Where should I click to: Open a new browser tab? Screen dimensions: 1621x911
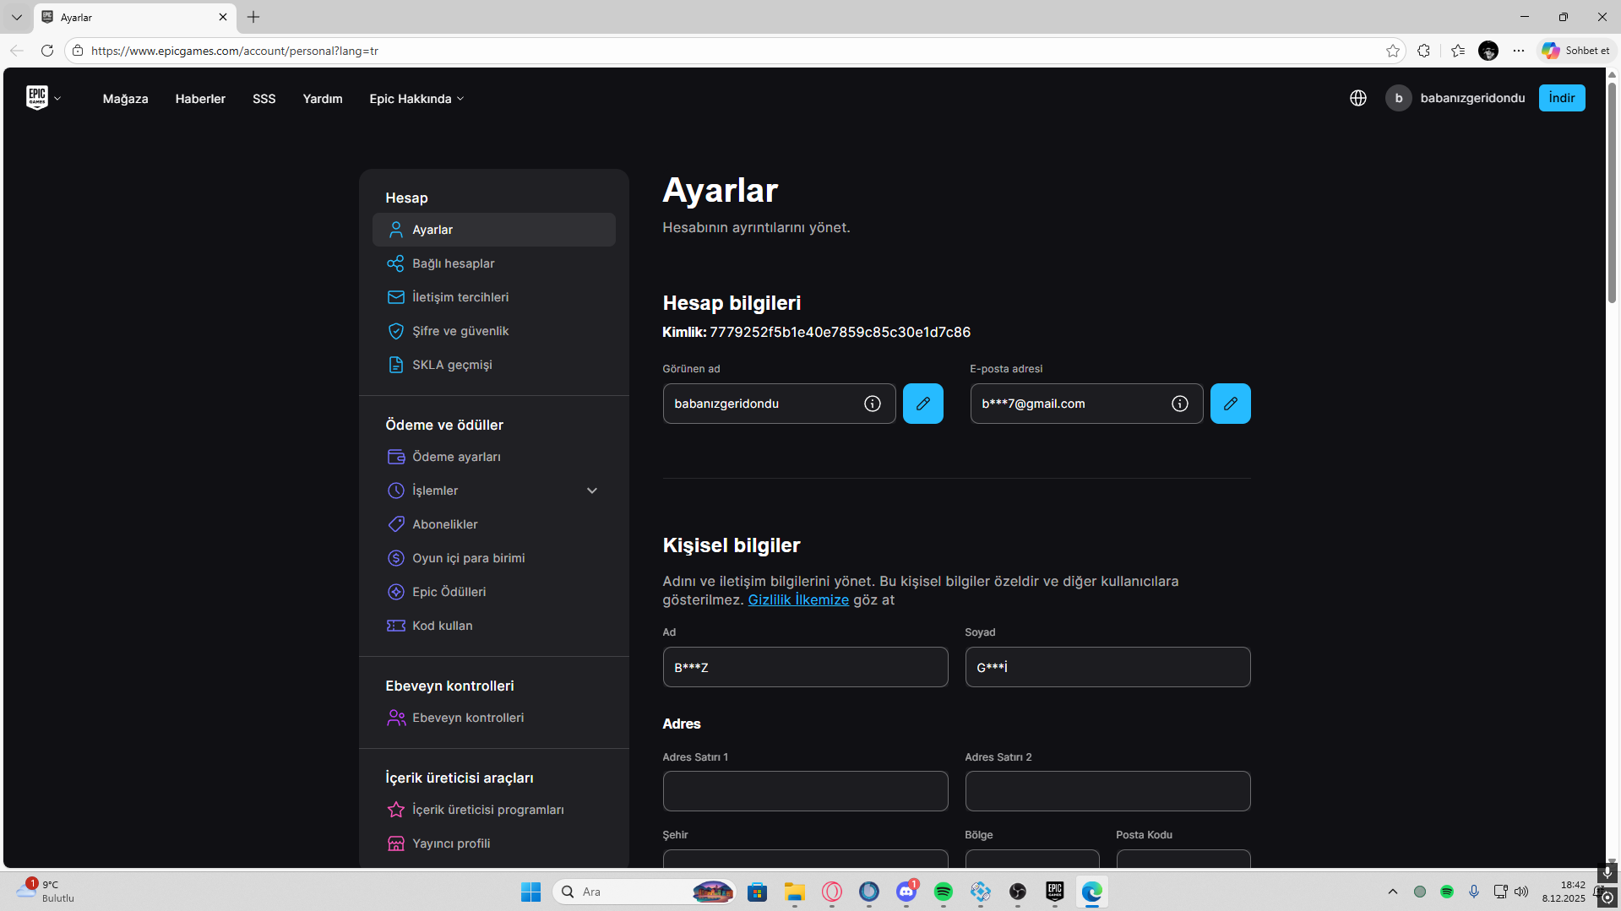[x=253, y=17]
